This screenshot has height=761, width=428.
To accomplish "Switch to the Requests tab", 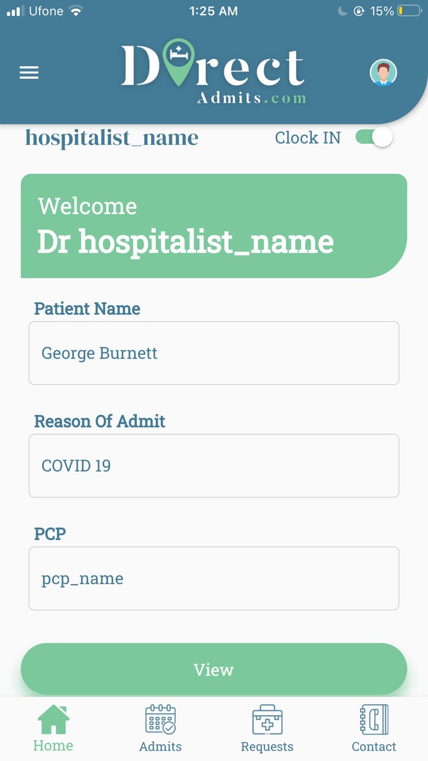I will tap(267, 728).
